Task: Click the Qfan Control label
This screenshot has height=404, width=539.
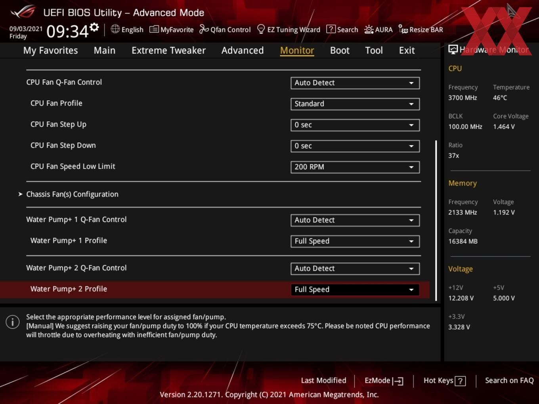Action: coord(230,29)
